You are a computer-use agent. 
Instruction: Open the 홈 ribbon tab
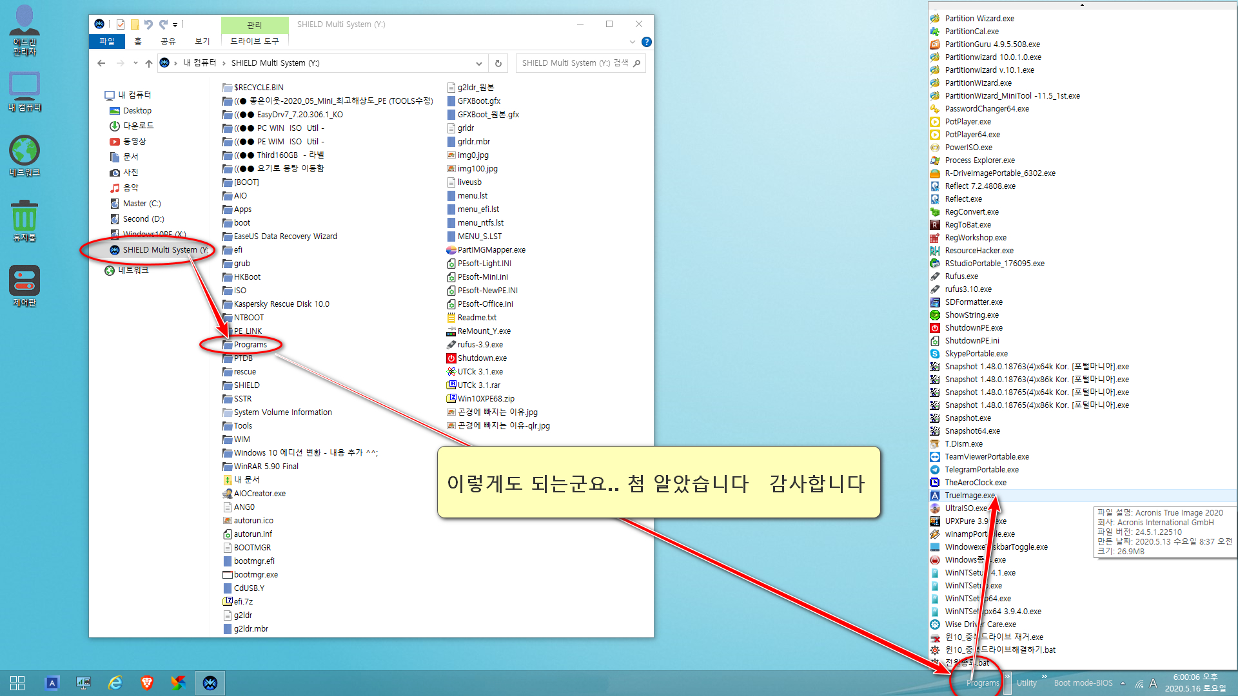click(137, 41)
